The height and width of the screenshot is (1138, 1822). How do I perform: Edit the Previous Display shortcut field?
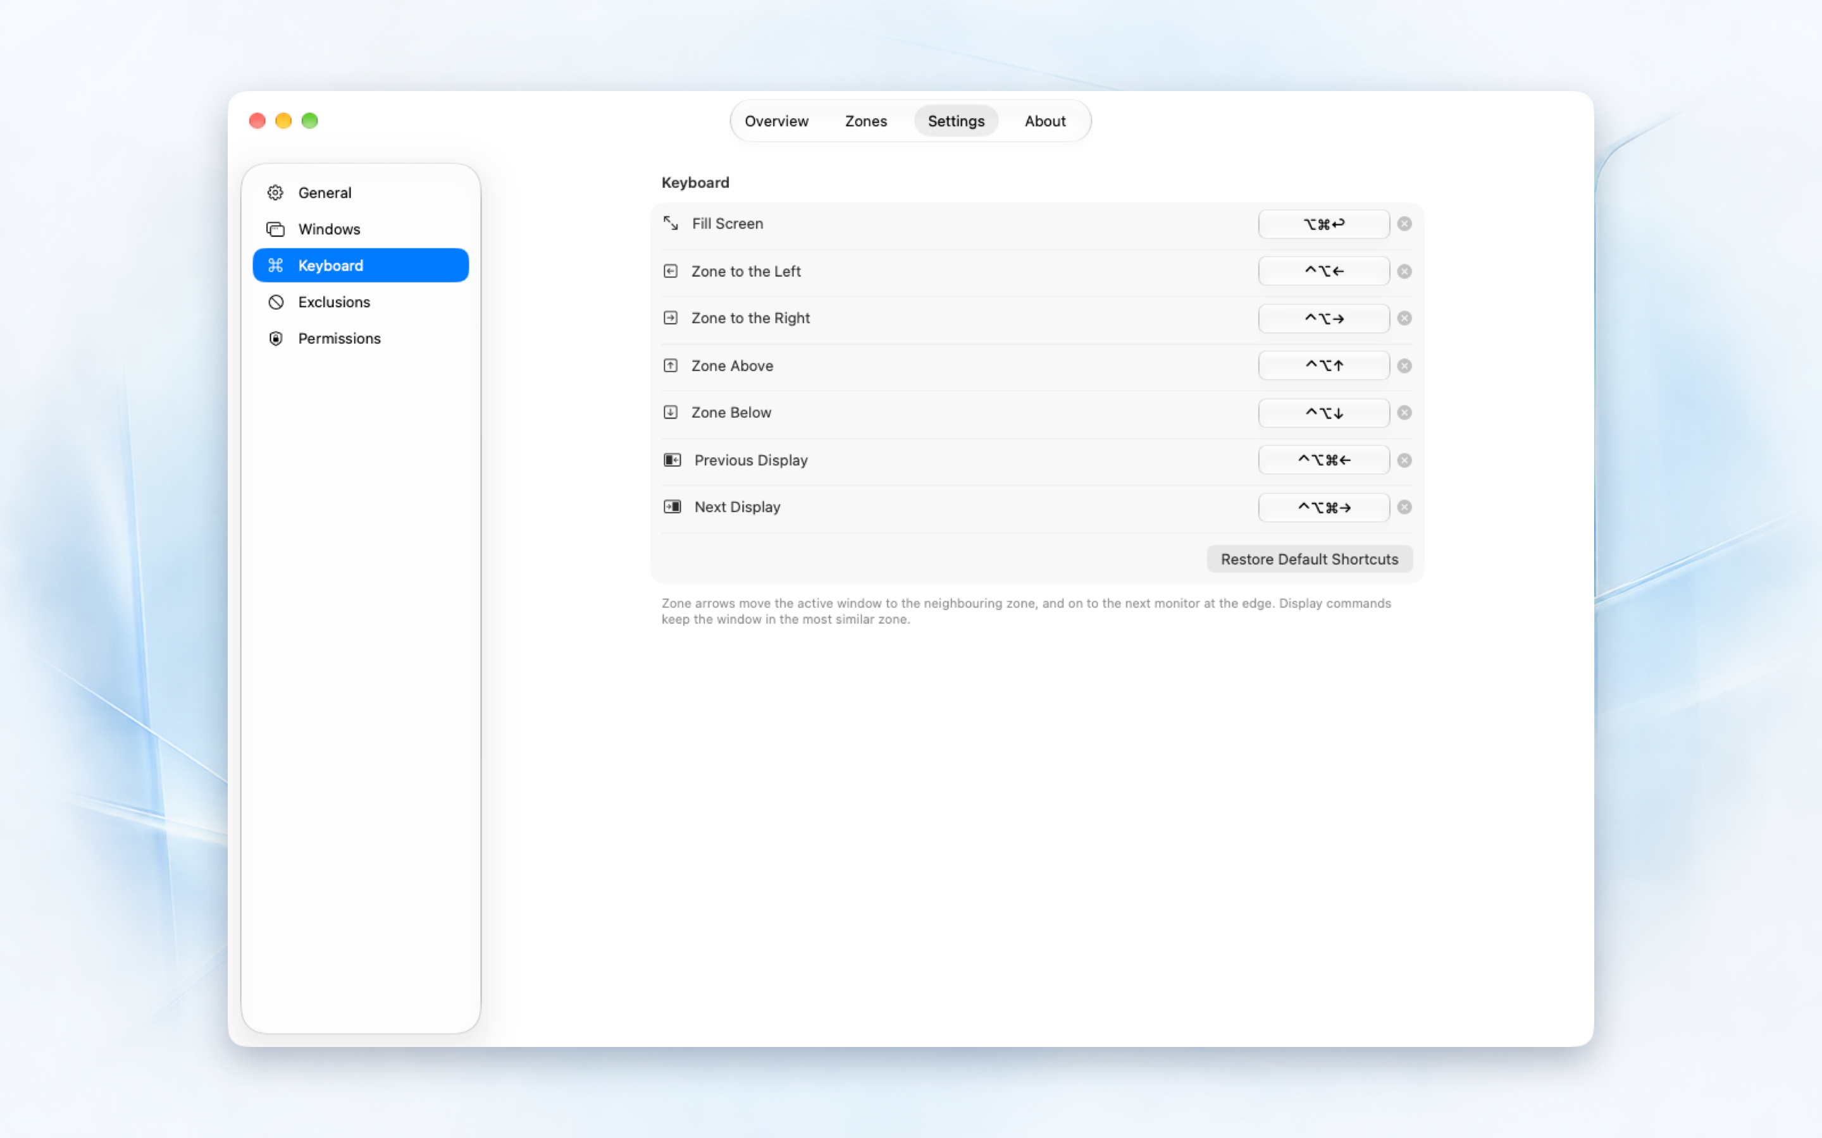[1323, 460]
